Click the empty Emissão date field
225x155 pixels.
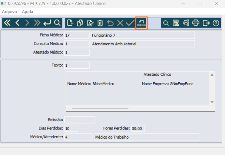80,120
